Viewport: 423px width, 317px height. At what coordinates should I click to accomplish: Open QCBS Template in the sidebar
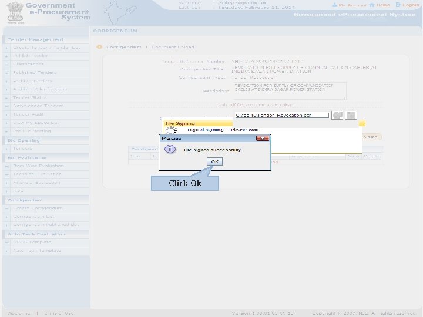coord(32,242)
